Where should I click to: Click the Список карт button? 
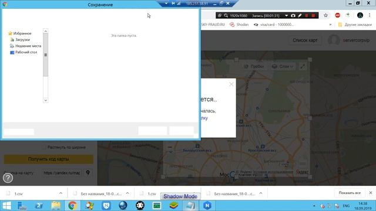305,40
